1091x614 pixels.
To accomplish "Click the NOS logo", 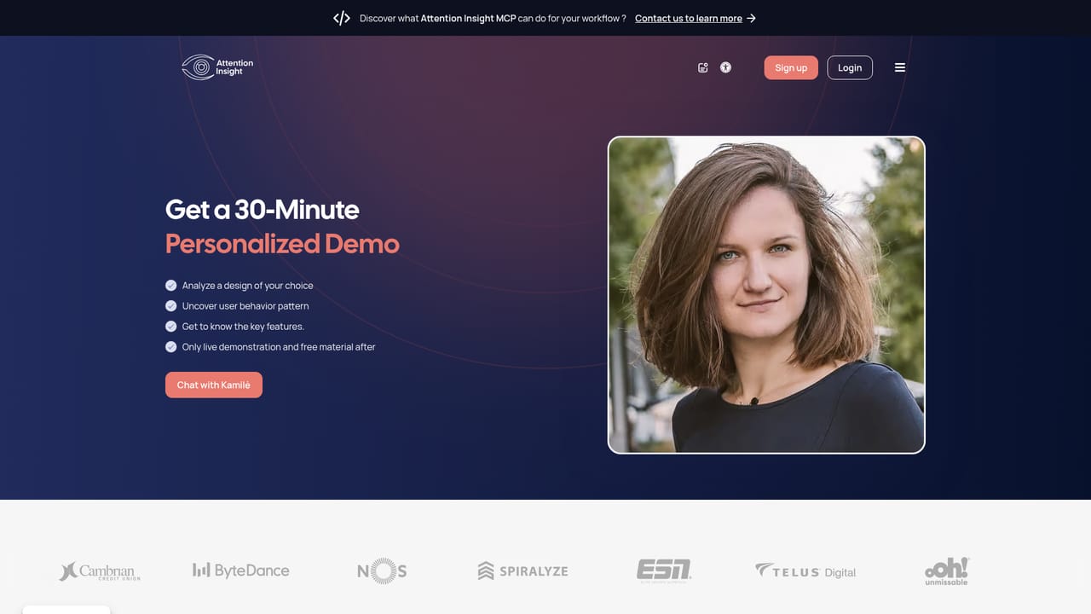I will (x=382, y=571).
